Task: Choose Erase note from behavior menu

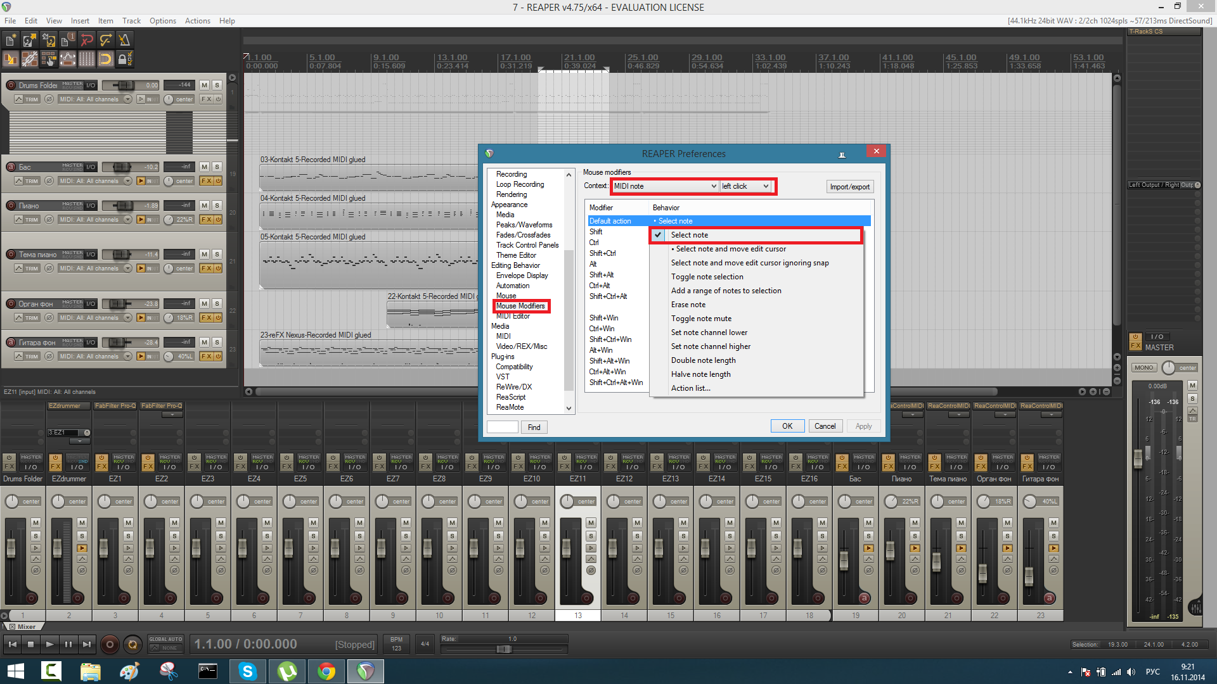Action: 688,305
